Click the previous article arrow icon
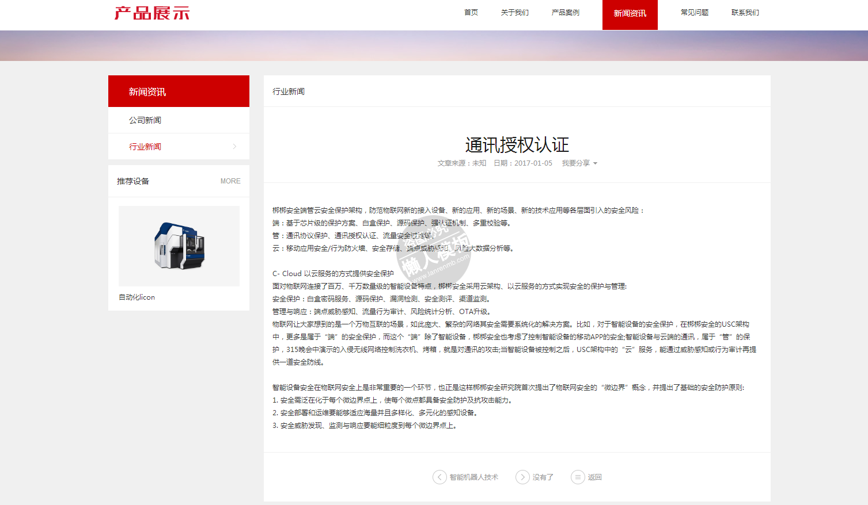Screen dimensions: 868x505 [439, 477]
